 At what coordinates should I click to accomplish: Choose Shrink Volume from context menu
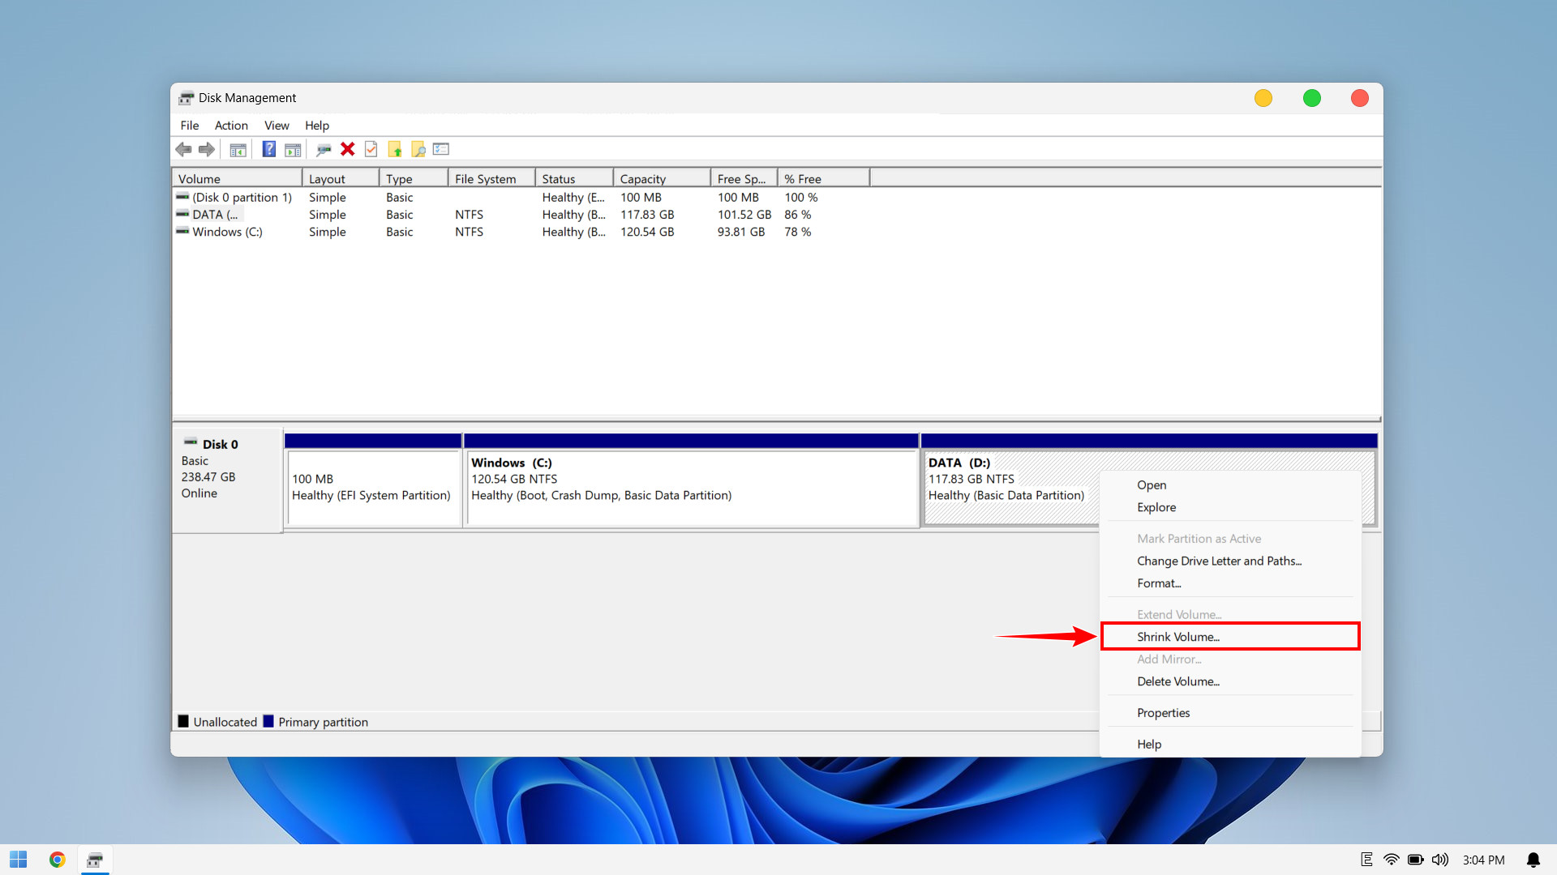(1177, 637)
